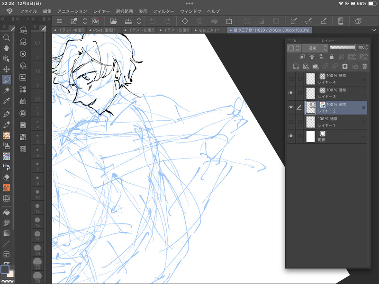The image size is (379, 284).
Task: Select the Move layer tool
Action: coord(7,69)
